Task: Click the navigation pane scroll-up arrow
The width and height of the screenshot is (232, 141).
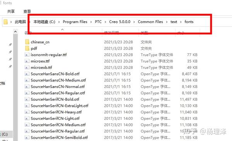Action: pos(15,32)
